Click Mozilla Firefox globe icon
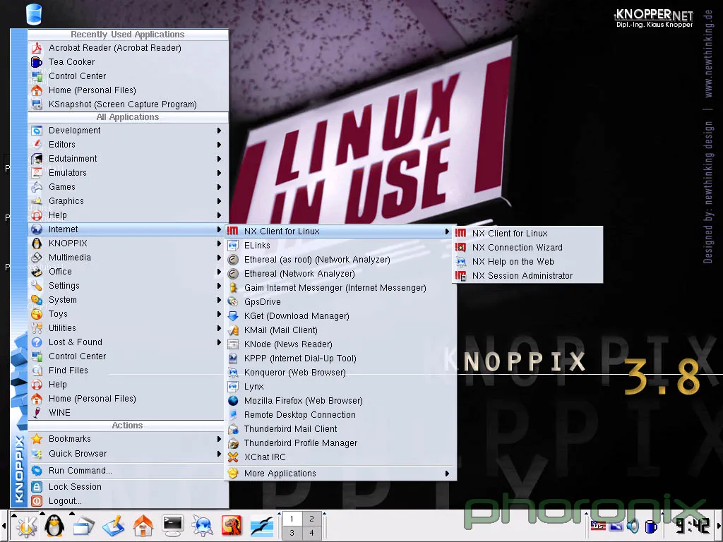The width and height of the screenshot is (723, 542). 233,401
